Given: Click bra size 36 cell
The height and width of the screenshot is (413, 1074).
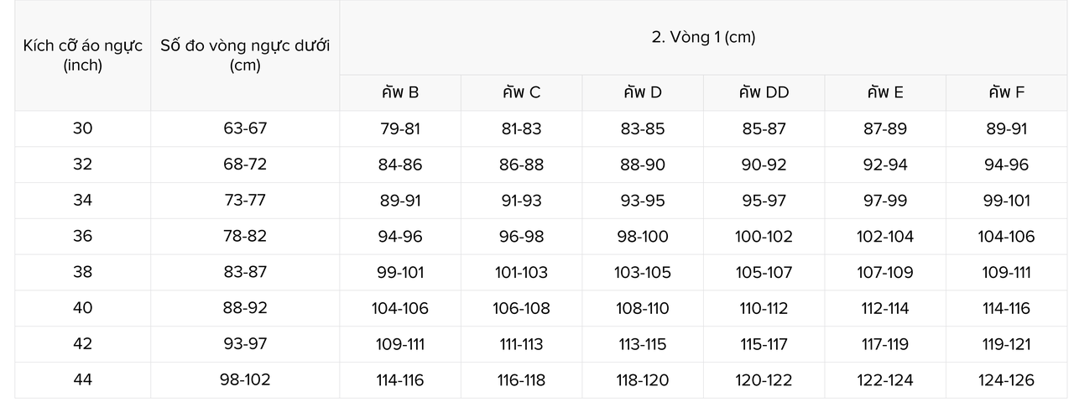Looking at the screenshot, I should (x=82, y=236).
